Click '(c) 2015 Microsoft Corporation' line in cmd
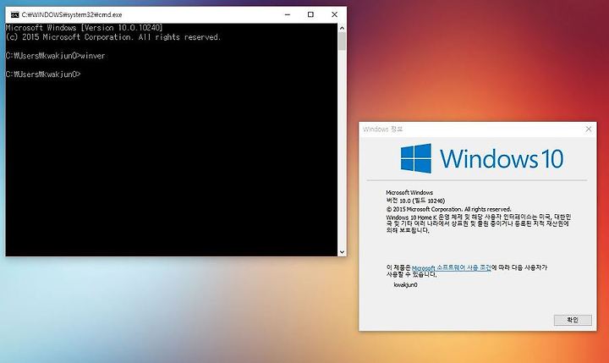Viewport: 609px width, 363px height. pyautogui.click(x=113, y=37)
